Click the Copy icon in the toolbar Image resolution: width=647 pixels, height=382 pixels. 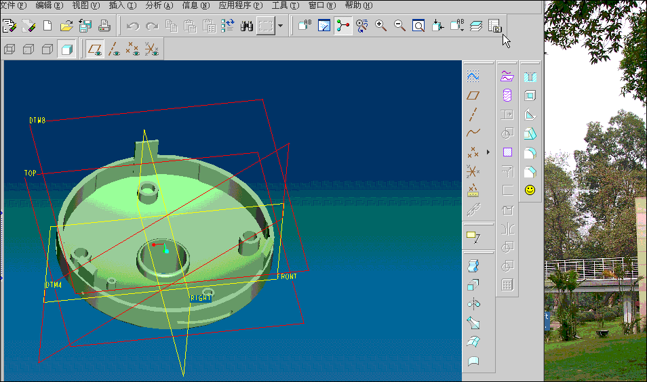pyautogui.click(x=171, y=26)
